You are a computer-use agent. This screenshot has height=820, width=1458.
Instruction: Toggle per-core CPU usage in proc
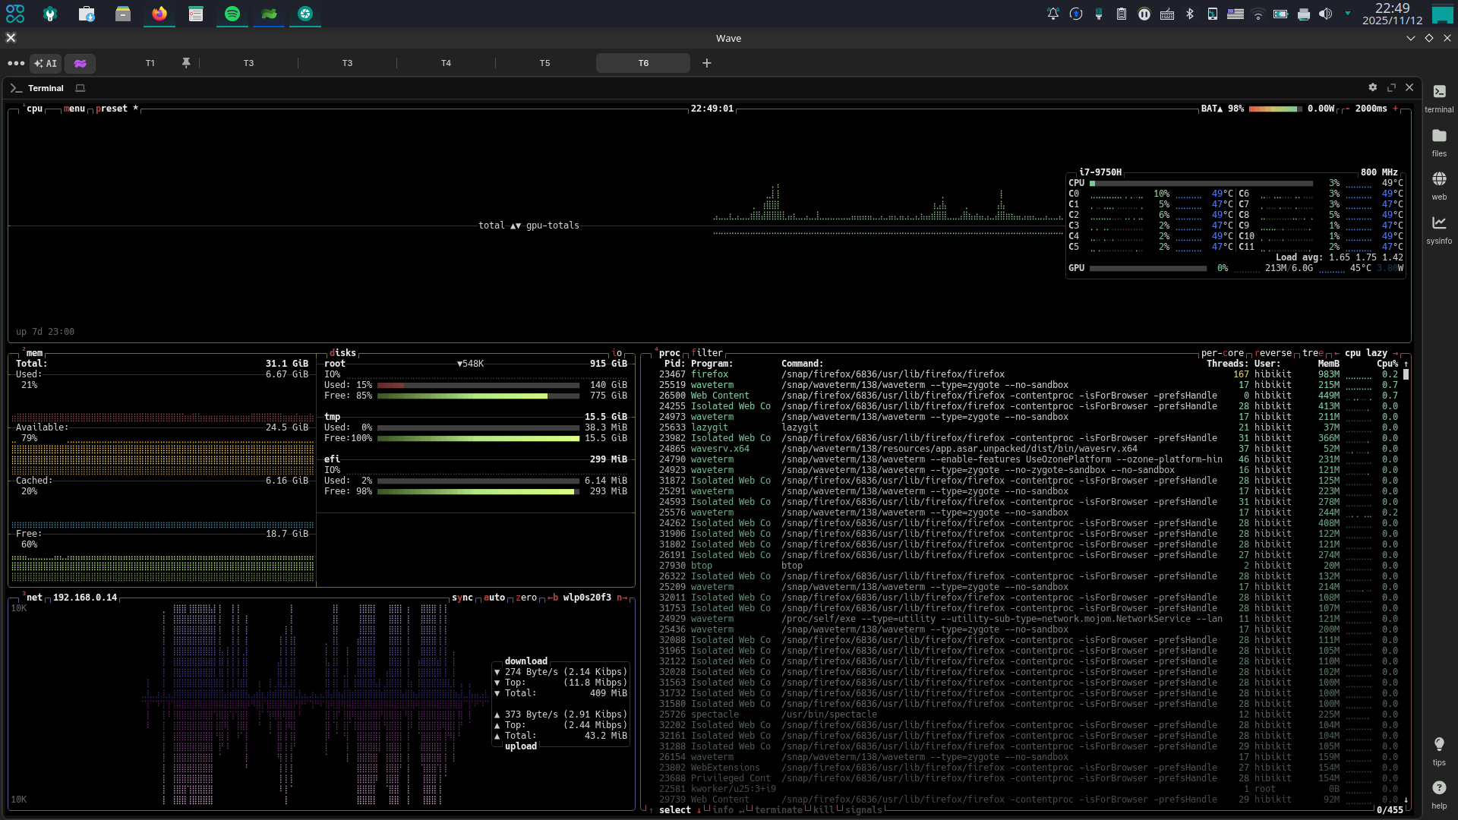tap(1222, 353)
